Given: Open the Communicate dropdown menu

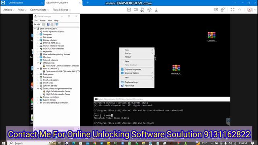Looking at the screenshot, I should (x=40, y=10).
